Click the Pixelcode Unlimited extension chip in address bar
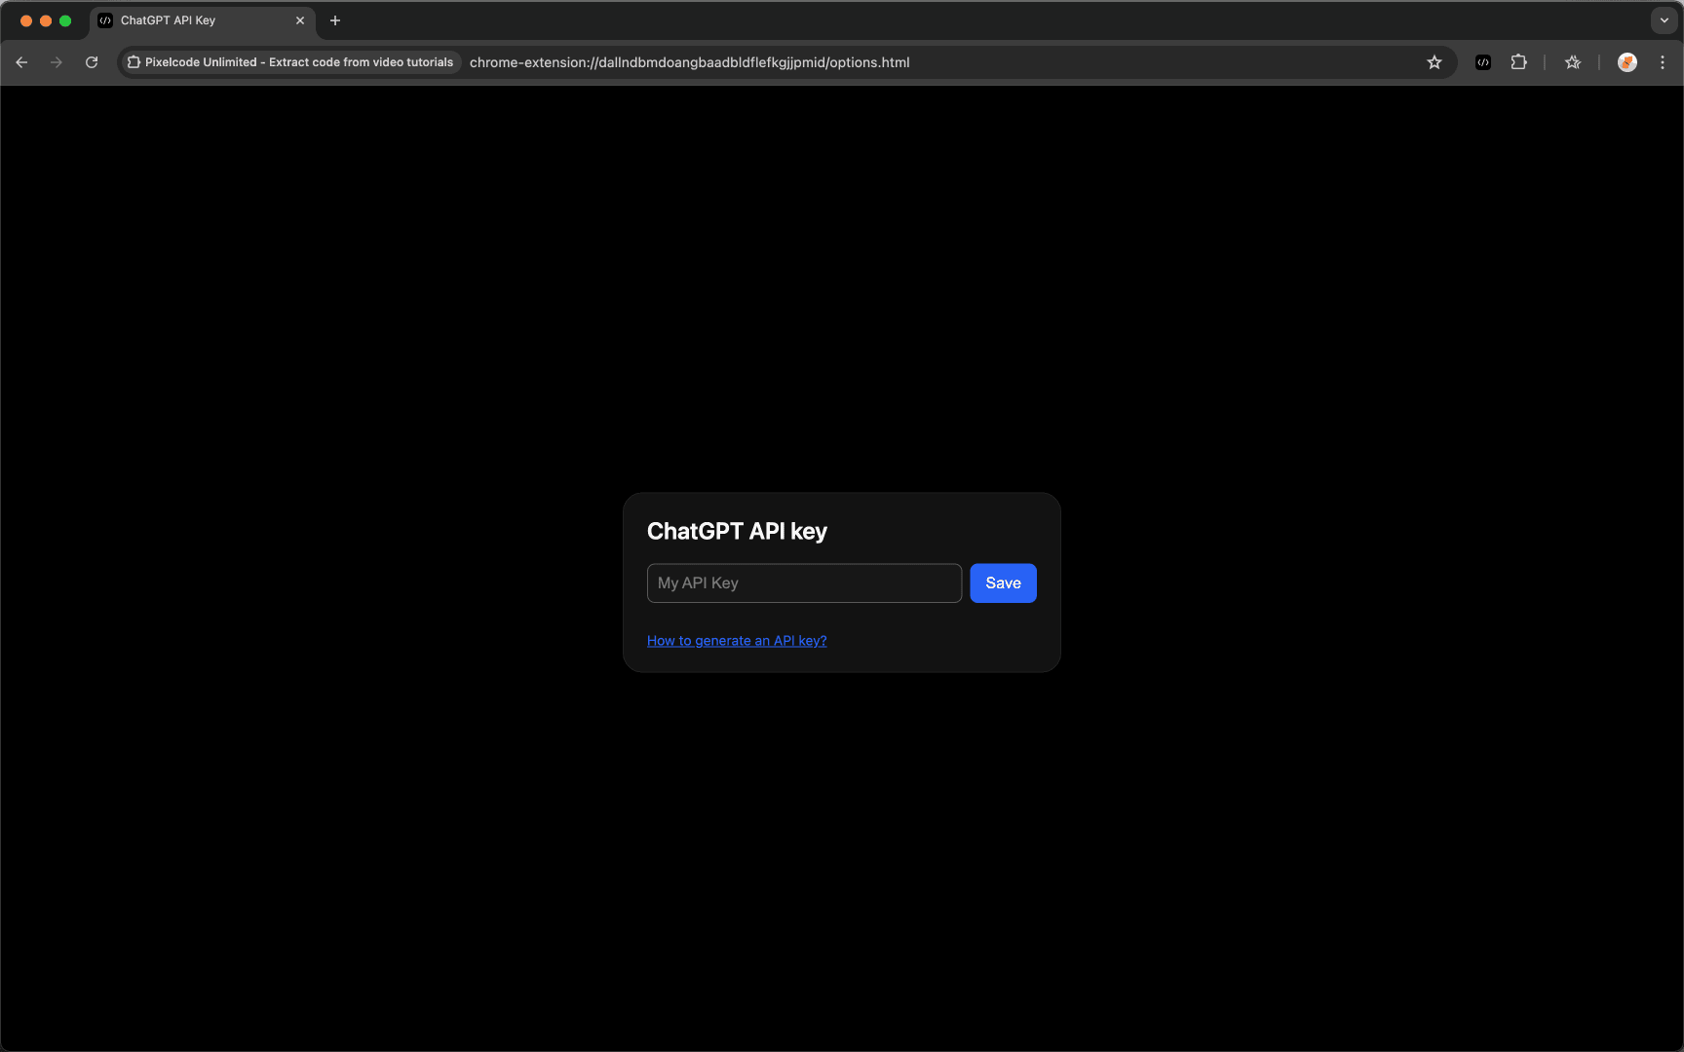Image resolution: width=1684 pixels, height=1052 pixels. [290, 62]
